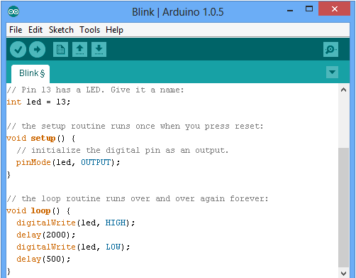Upload sketch with the right-arrow button

pos(37,50)
